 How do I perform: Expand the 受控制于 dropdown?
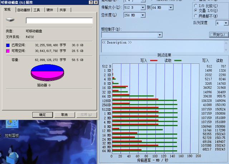(160, 35)
